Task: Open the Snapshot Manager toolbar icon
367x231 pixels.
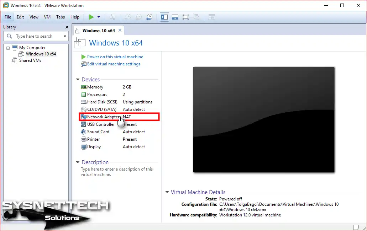Action: [150, 17]
